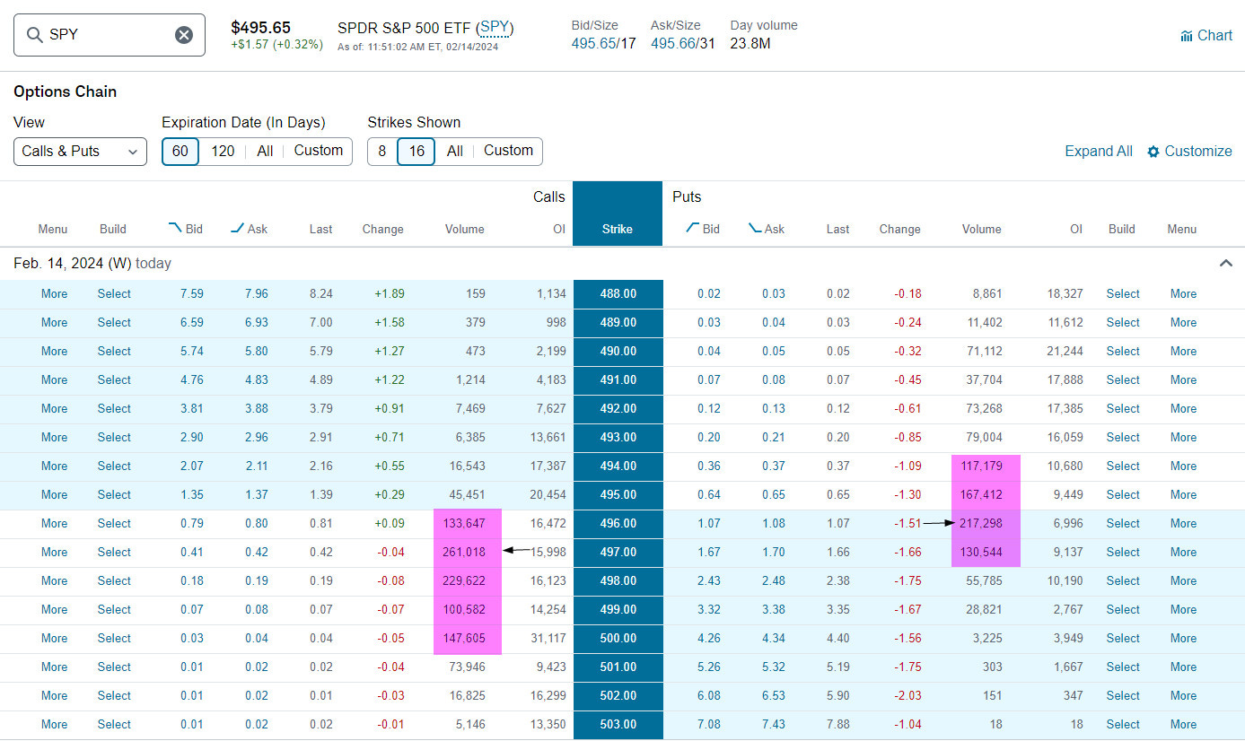This screenshot has width=1245, height=741.
Task: Open puts More menu for 503.00 strike
Action: (1183, 724)
